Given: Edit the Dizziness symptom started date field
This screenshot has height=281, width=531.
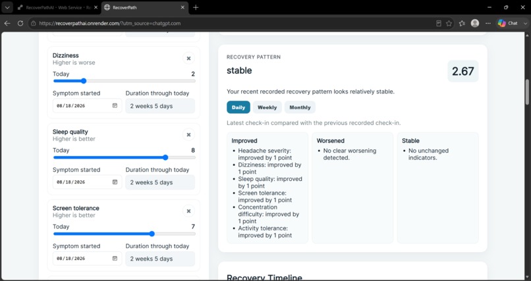Looking at the screenshot, I should [87, 106].
